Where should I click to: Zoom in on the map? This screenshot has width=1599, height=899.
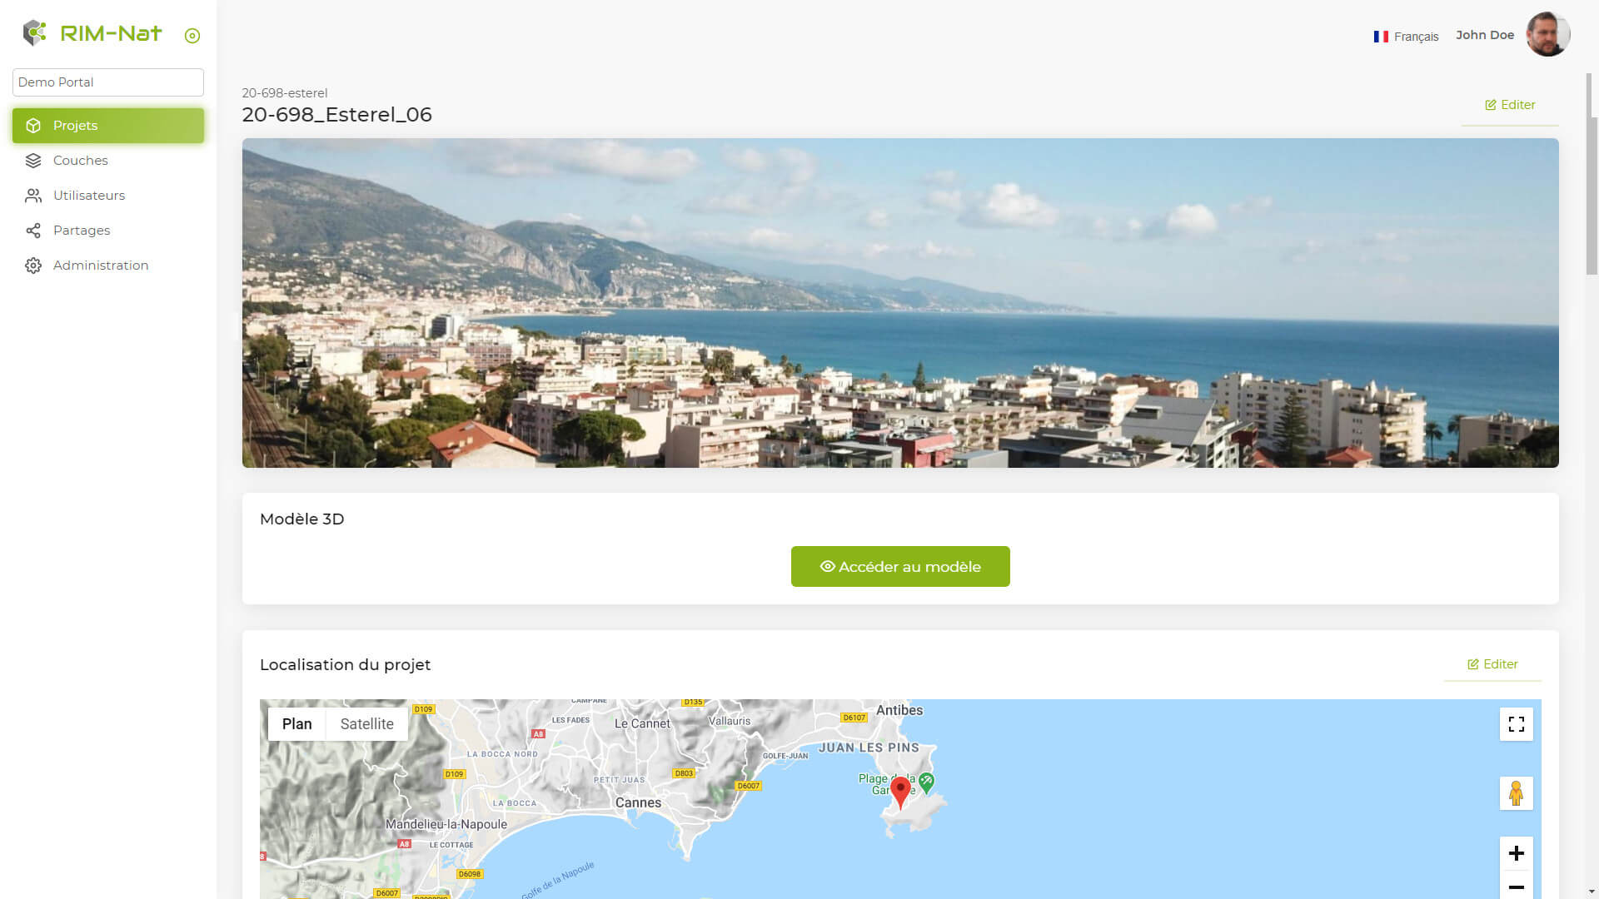(1516, 853)
